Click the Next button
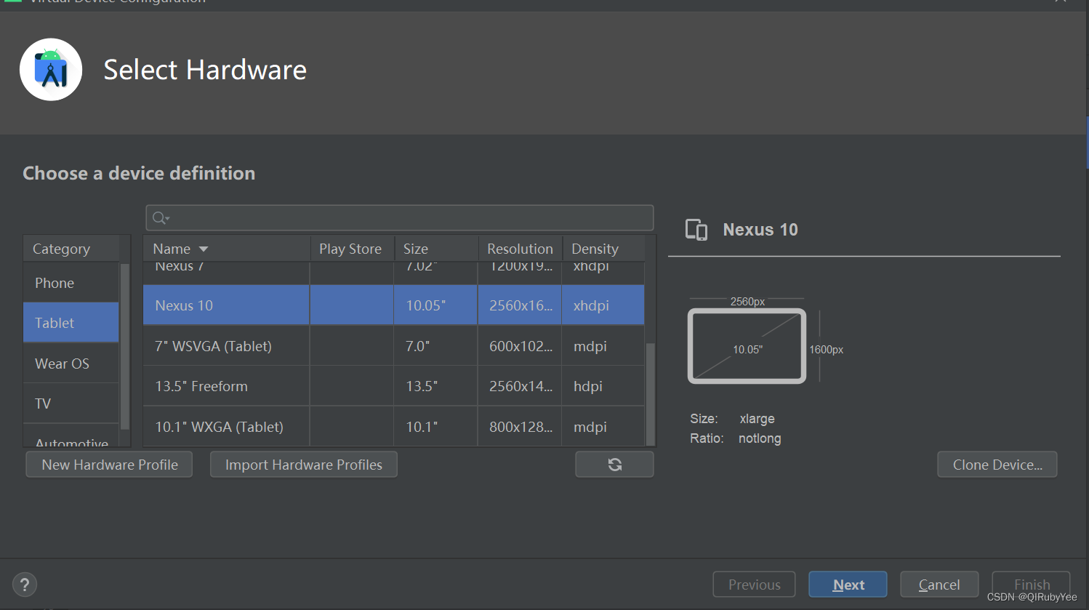This screenshot has height=610, width=1089. click(x=848, y=585)
